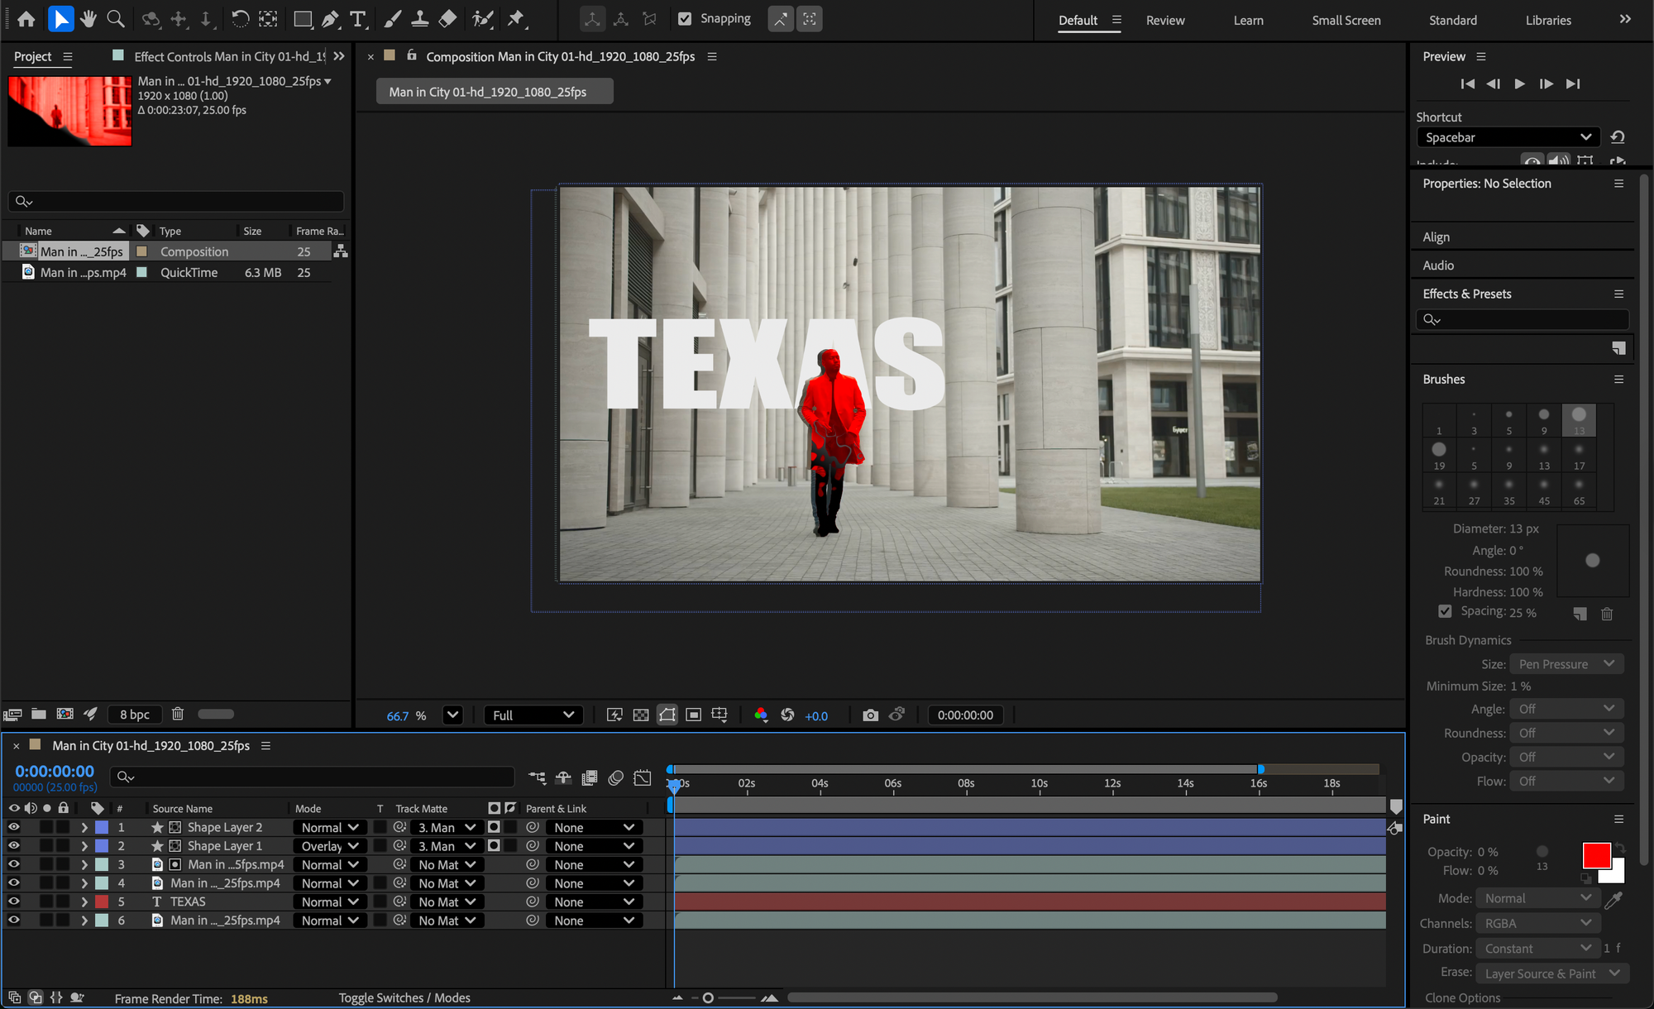Pick the Eraser tool
The height and width of the screenshot is (1009, 1654).
coord(447,19)
